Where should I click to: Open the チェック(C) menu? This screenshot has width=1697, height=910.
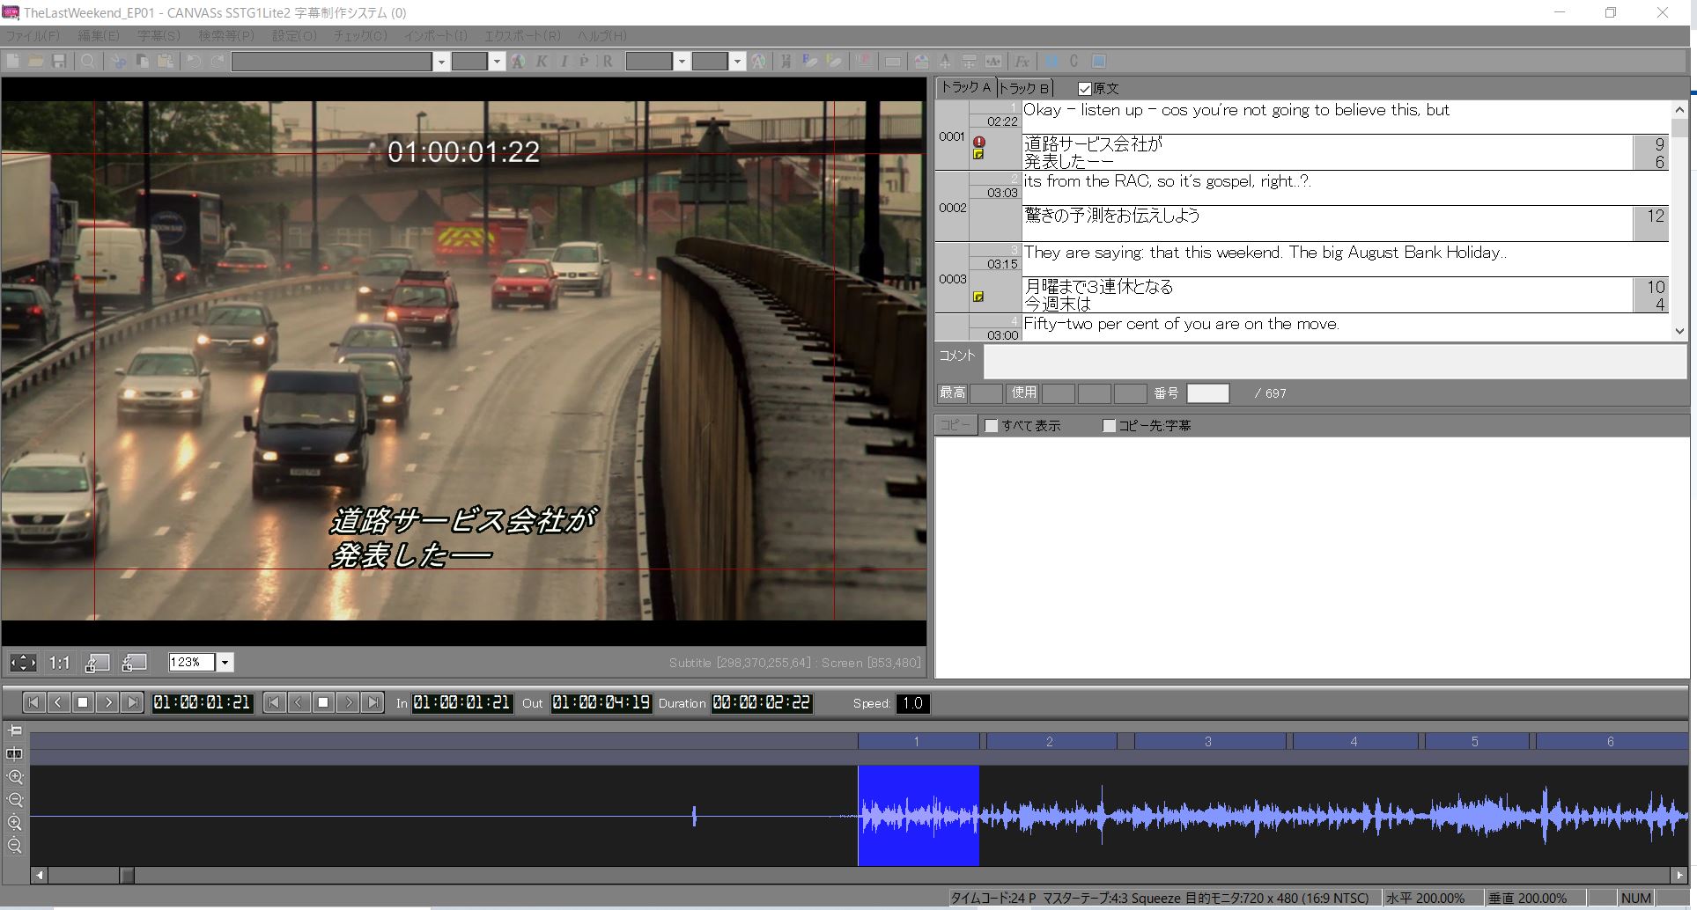[360, 36]
